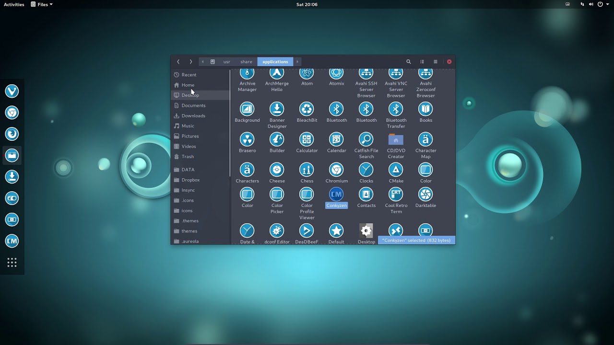
Task: Open the Files application menu in top bar
Action: pyautogui.click(x=42, y=4)
